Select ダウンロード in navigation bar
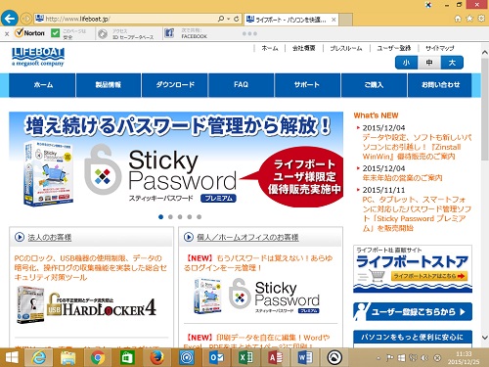This screenshot has height=367, width=489. pyautogui.click(x=175, y=85)
